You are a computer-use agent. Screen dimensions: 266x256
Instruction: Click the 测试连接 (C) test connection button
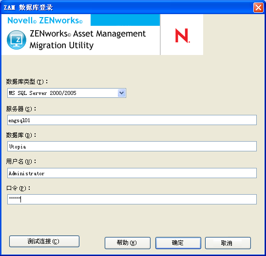click(44, 241)
